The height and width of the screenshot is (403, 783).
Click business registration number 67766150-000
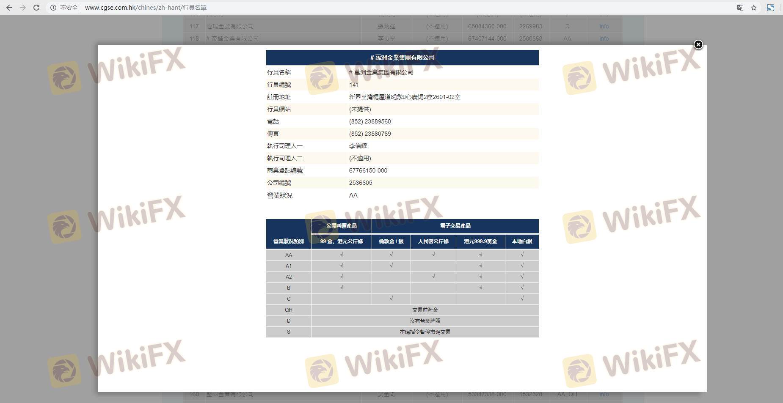[x=368, y=170]
